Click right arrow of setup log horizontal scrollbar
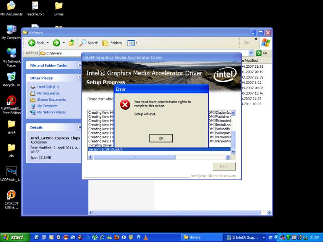This screenshot has width=323, height=242. coord(228,157)
